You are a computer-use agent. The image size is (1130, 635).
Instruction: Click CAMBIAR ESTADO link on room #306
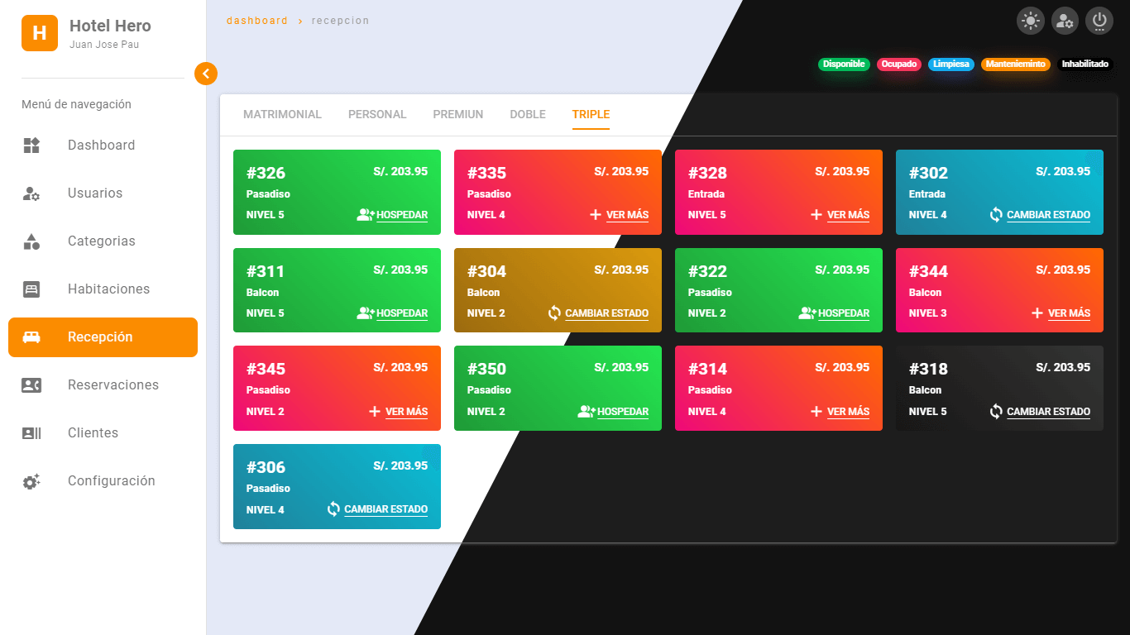[385, 509]
